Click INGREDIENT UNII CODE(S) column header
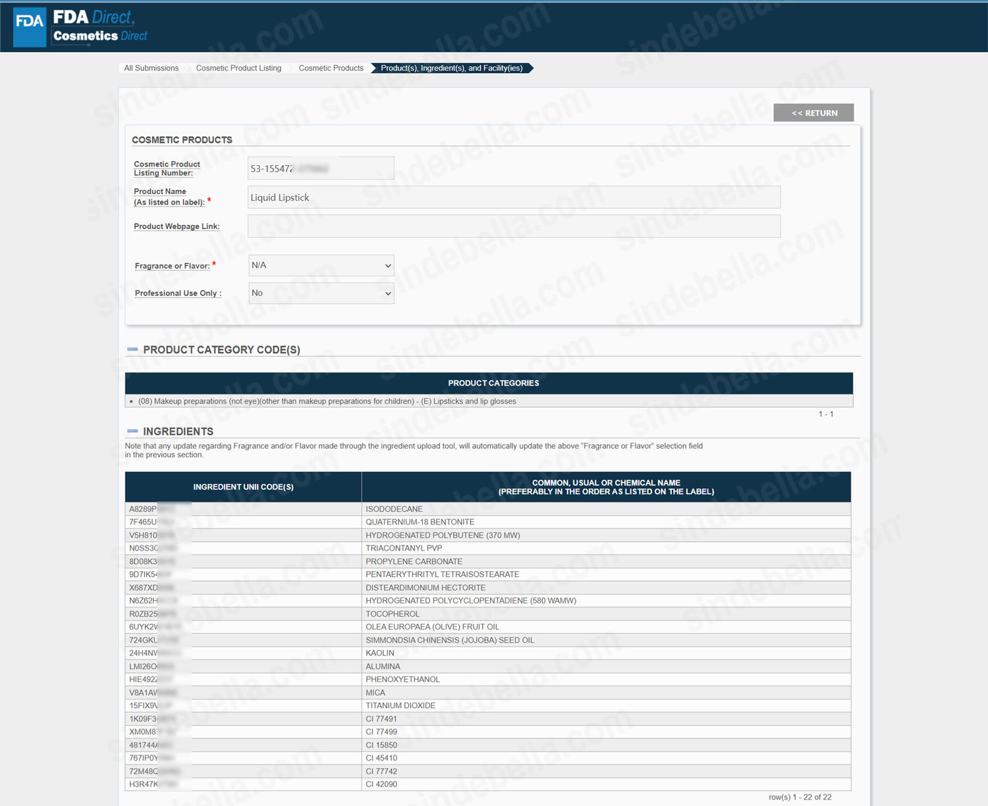This screenshot has height=806, width=988. 243,487
